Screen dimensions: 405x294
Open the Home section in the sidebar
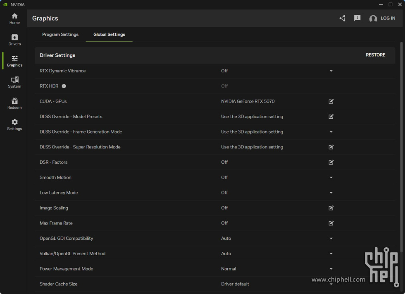[14, 19]
